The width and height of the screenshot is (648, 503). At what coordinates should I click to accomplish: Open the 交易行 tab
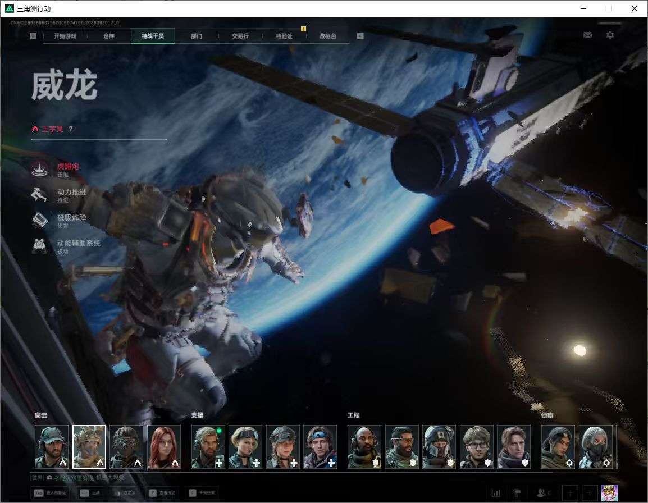240,36
